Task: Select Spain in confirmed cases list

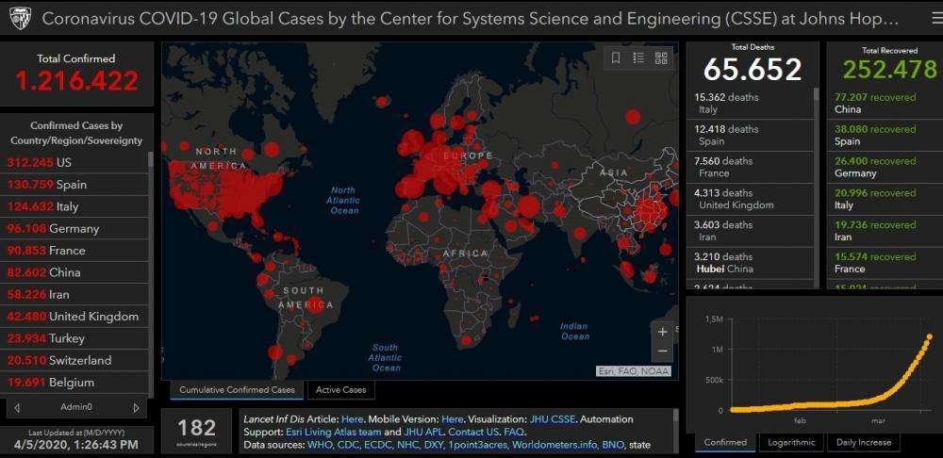Action: pyautogui.click(x=74, y=185)
